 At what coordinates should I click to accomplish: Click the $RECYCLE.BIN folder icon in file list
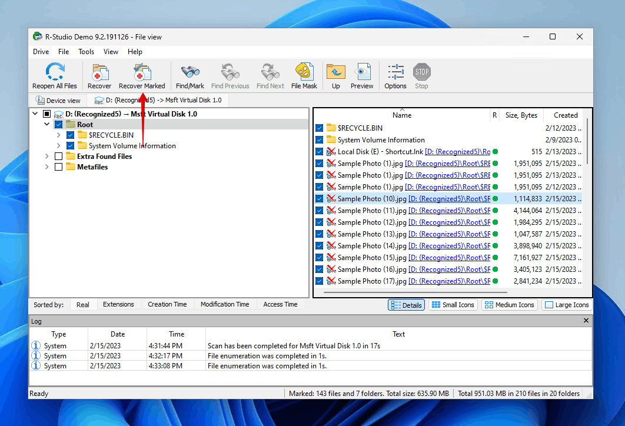(x=331, y=128)
